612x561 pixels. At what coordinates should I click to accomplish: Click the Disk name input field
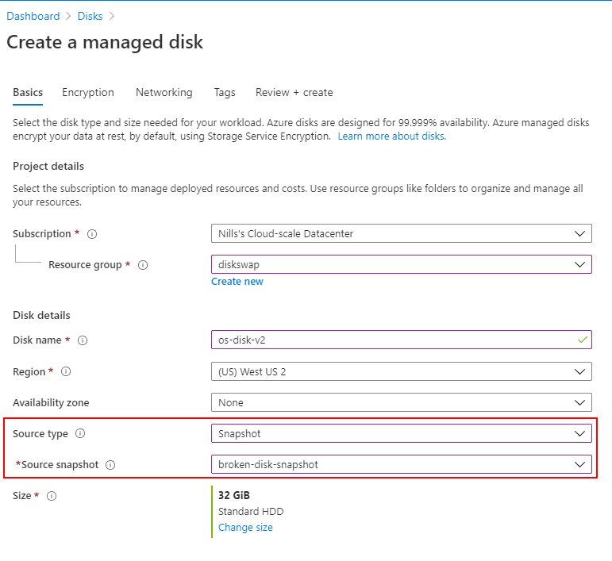[401, 340]
